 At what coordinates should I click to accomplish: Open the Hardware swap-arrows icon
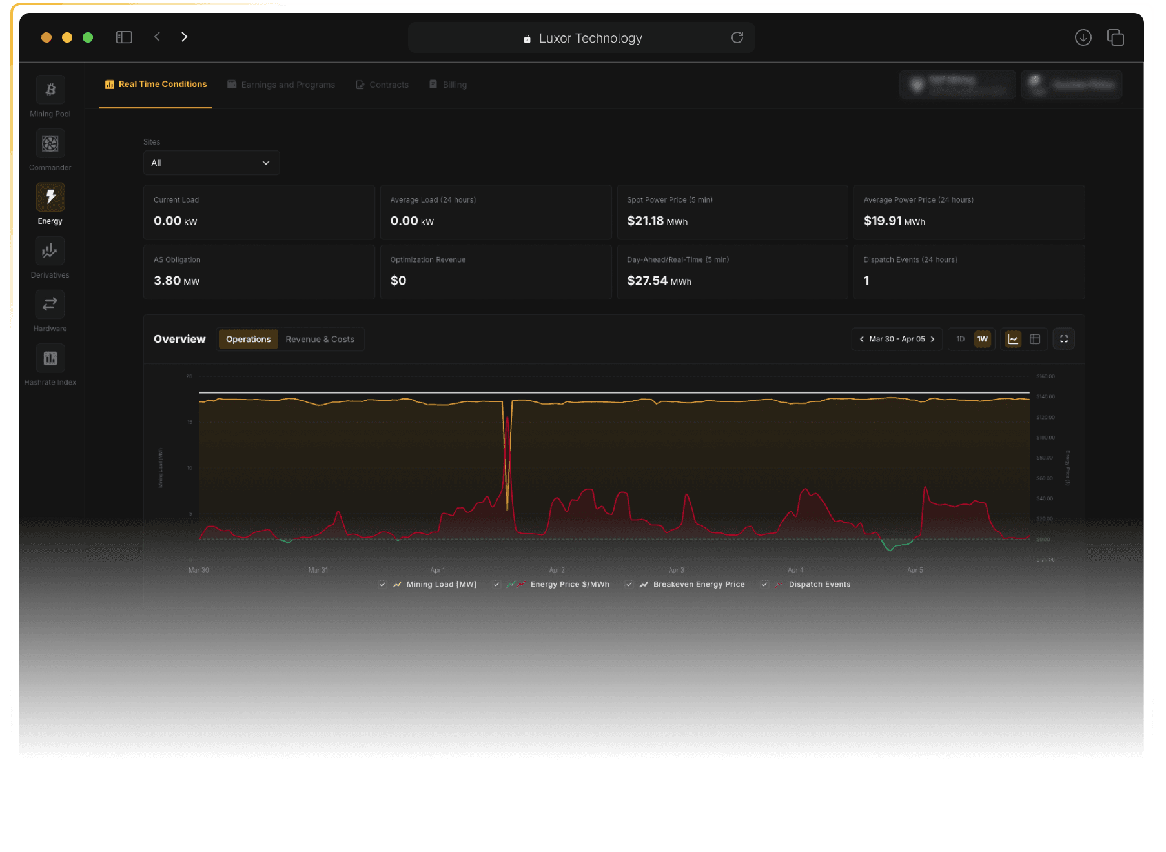click(50, 304)
